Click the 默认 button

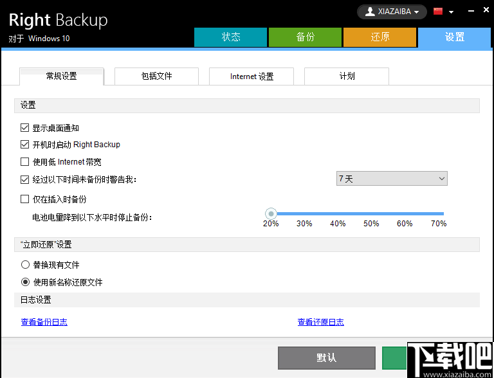point(326,358)
